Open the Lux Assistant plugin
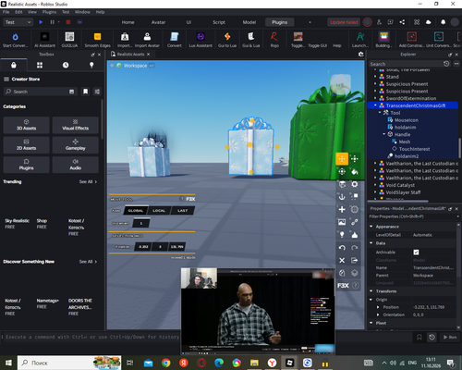 tap(201, 40)
